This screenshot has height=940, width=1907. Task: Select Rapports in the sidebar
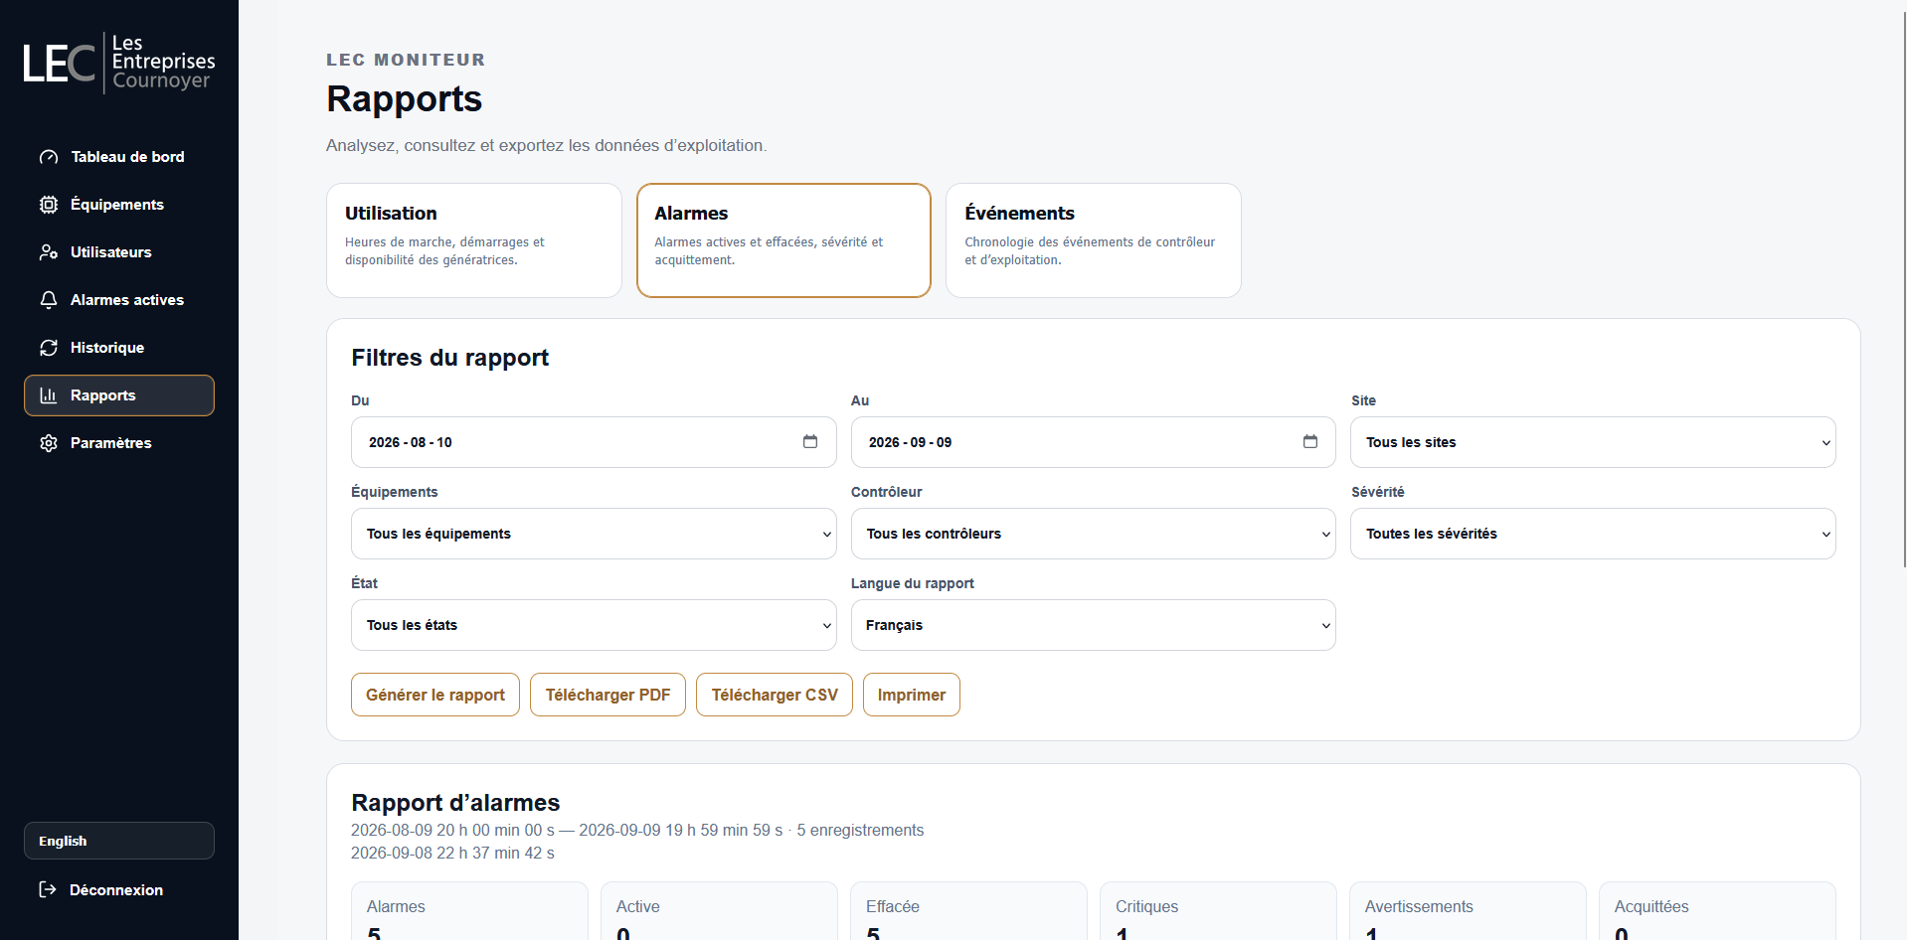pyautogui.click(x=119, y=395)
